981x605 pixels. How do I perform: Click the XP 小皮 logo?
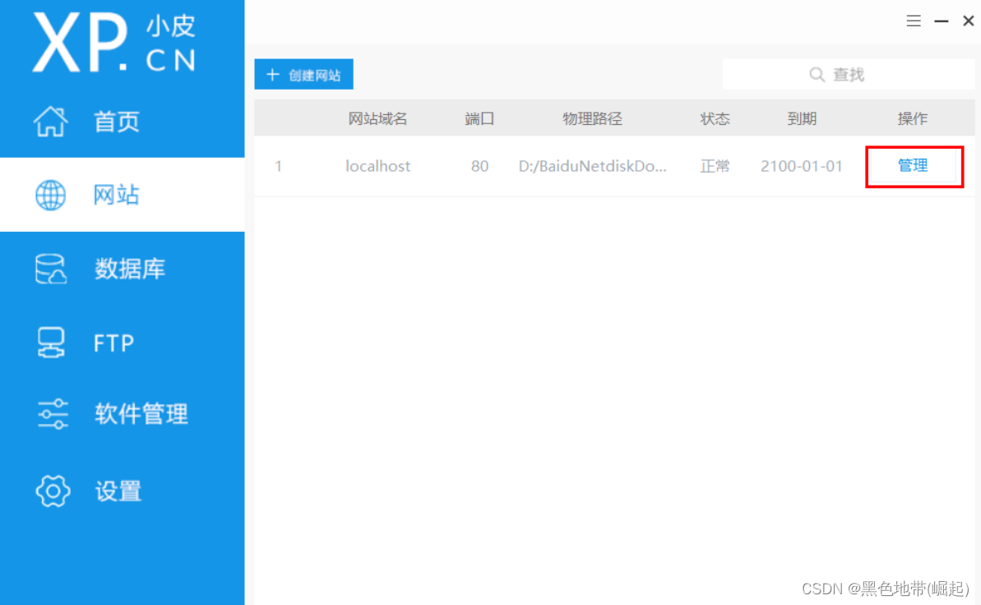pyautogui.click(x=115, y=44)
